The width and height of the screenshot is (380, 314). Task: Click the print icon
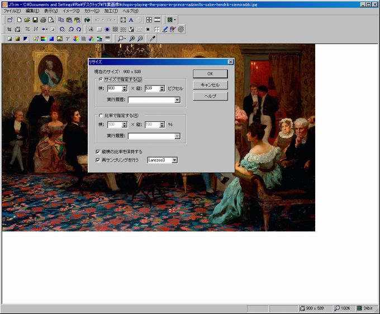click(43, 20)
